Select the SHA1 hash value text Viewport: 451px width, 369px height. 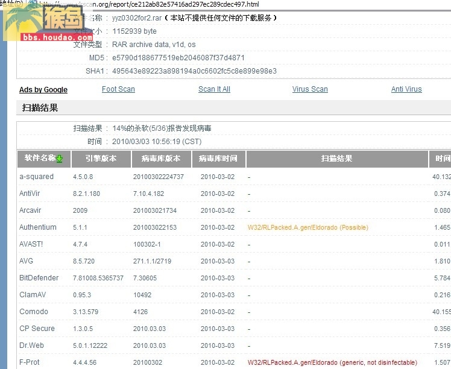pos(194,71)
